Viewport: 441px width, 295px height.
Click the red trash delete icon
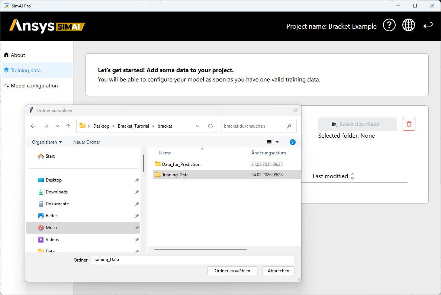click(409, 124)
